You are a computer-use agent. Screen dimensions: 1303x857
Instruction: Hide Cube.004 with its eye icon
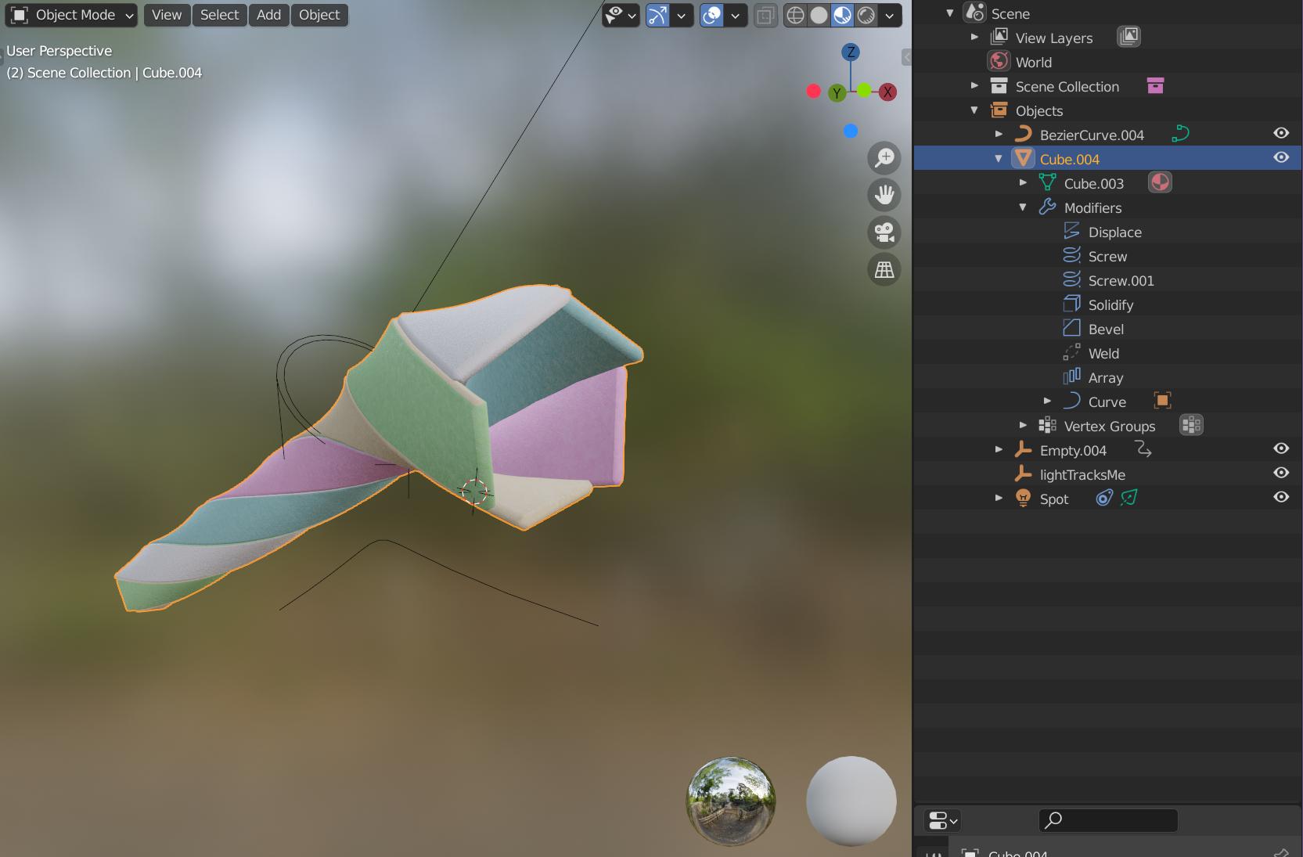click(1281, 157)
